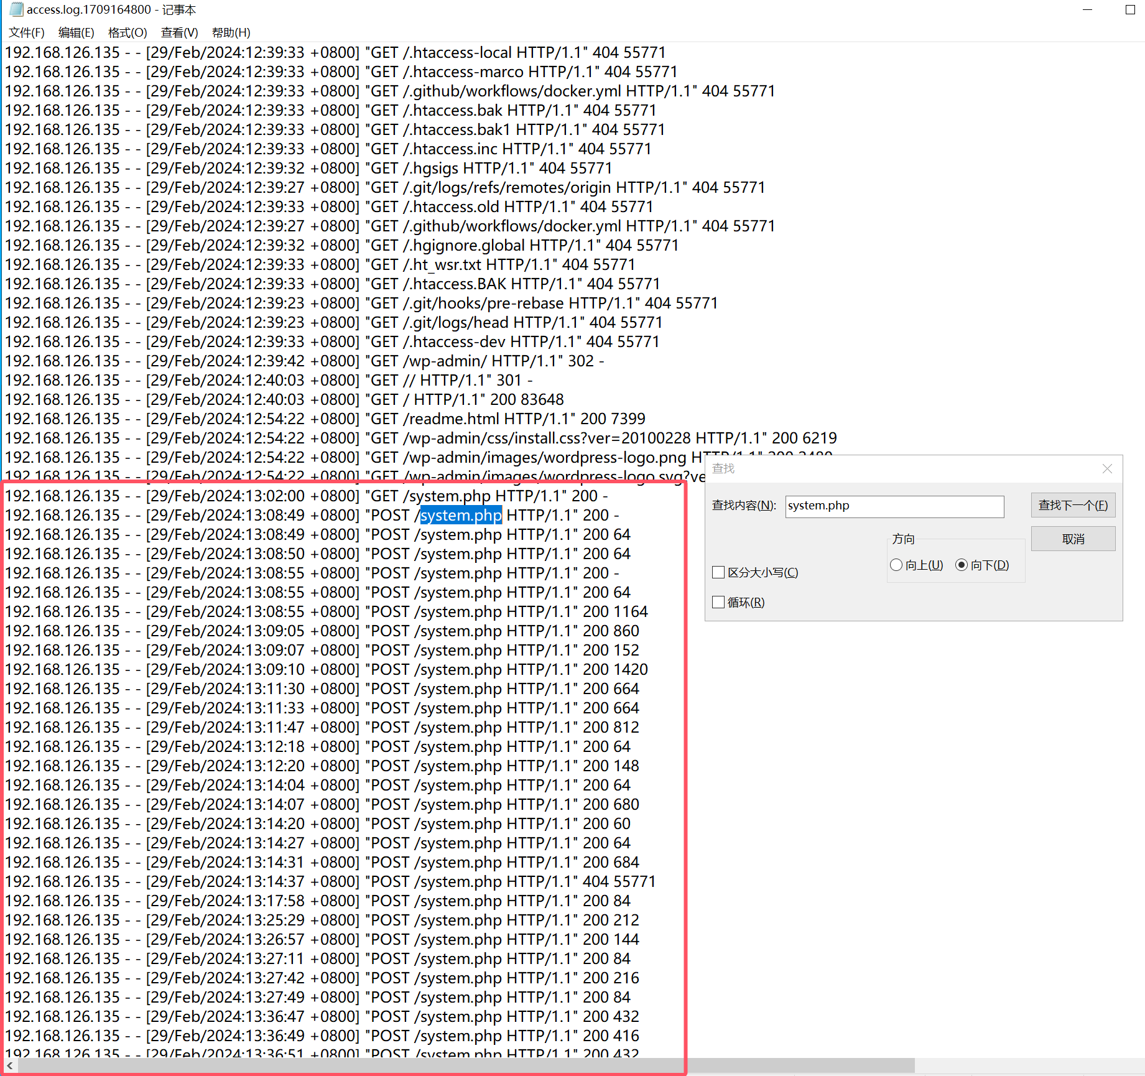
Task: Click the POST line at 13:25:29
Action: [322, 921]
